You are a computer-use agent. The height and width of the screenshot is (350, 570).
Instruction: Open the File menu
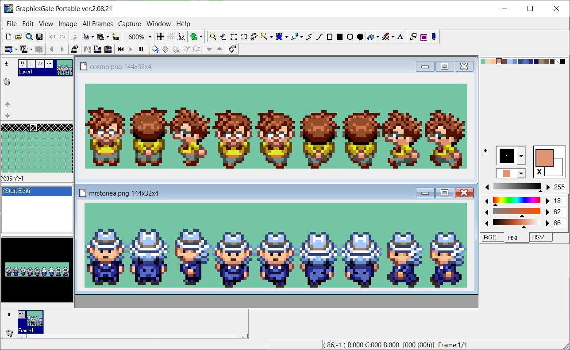[x=12, y=24]
